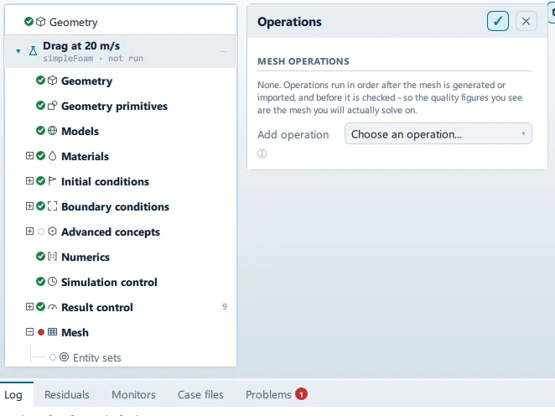Collapse the Drag at 20 m/s simulation

coord(18,51)
